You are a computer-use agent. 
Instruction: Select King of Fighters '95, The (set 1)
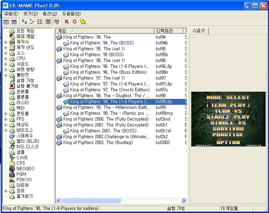point(94,49)
